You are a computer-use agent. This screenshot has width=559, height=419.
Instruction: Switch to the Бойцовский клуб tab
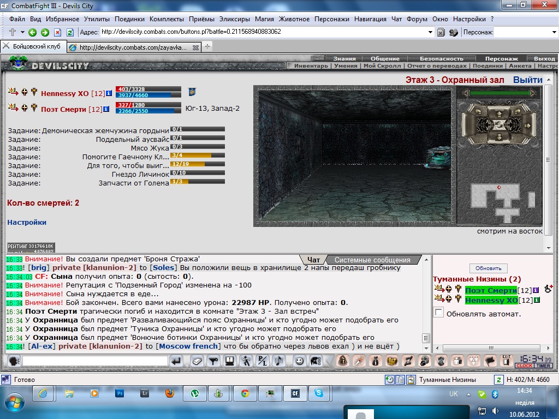pos(33,46)
